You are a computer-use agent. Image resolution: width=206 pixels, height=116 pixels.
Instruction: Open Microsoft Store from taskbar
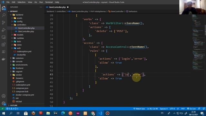pos(26,113)
